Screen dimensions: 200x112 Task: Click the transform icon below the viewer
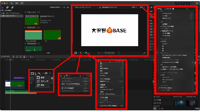pos(76,53)
